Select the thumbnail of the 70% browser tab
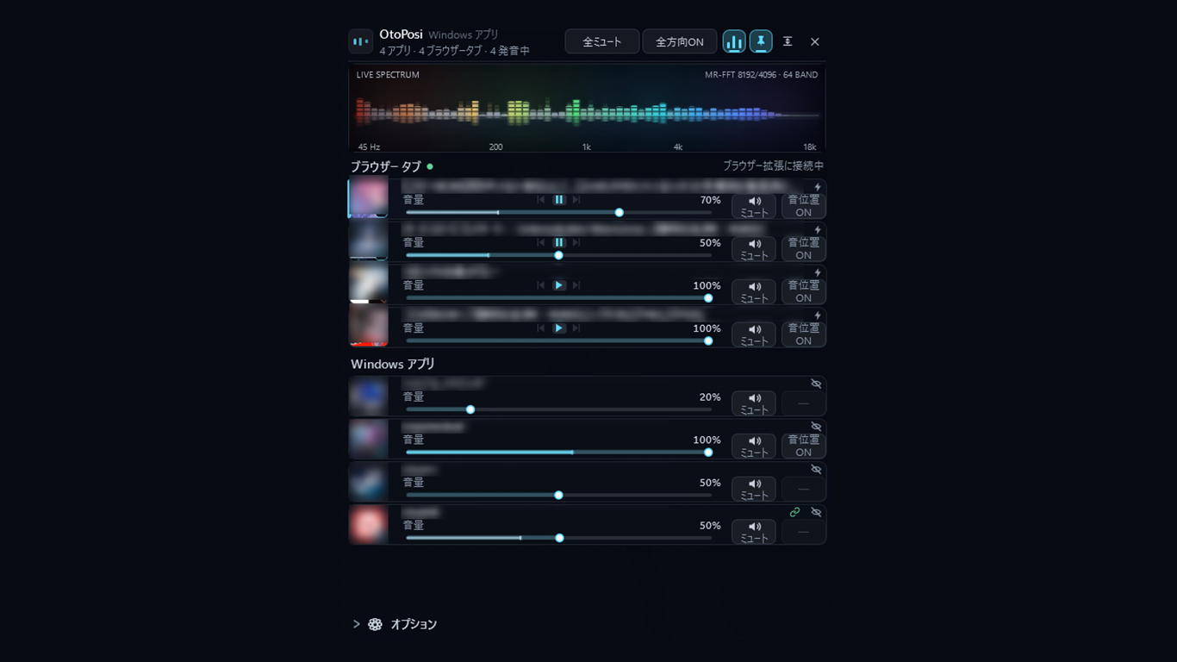The height and width of the screenshot is (662, 1177). pos(369,198)
